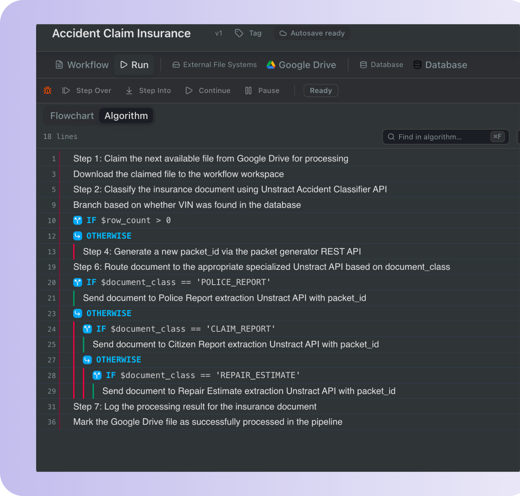Screen dimensions: 520x496
Task: Click the large Database connector entry
Action: 440,65
